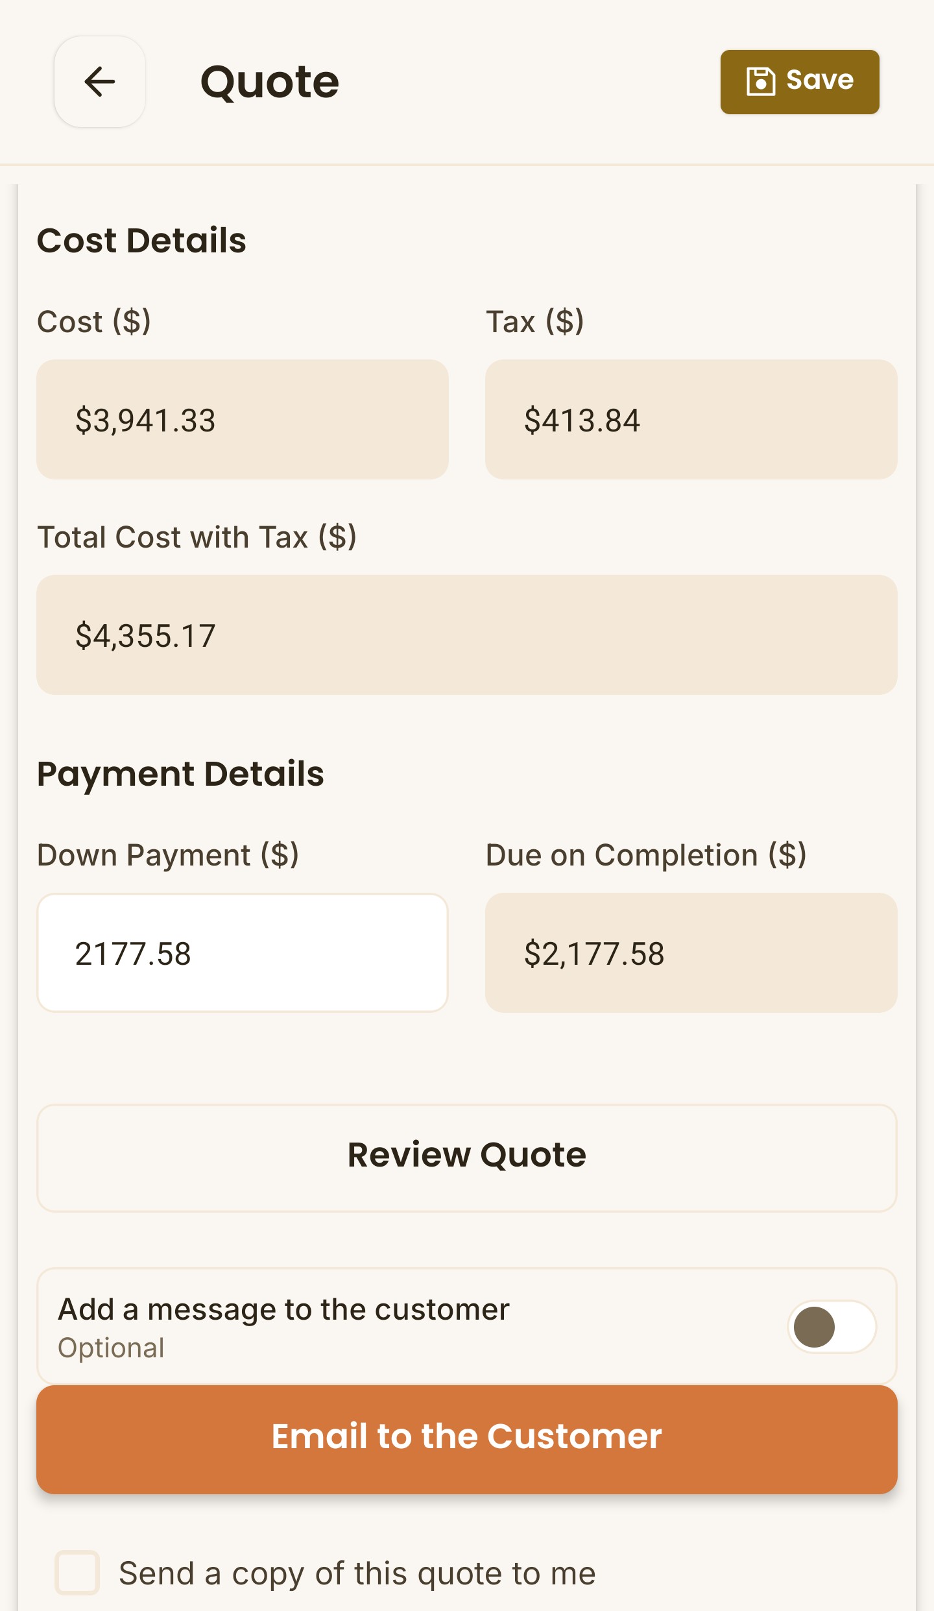This screenshot has height=1611, width=934.
Task: Click the floppy disk save icon
Action: click(x=760, y=82)
